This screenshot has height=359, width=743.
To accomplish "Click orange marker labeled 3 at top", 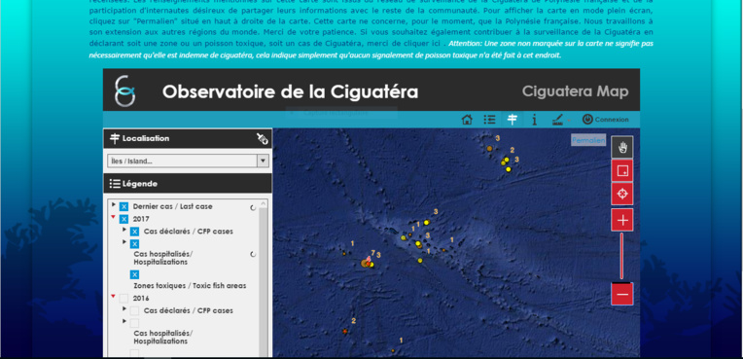I will pyautogui.click(x=489, y=149).
